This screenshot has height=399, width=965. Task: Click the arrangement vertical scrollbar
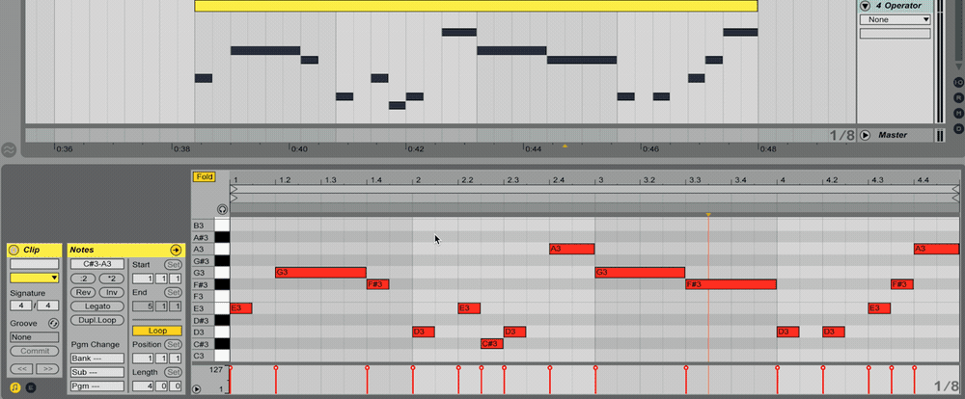(x=957, y=31)
